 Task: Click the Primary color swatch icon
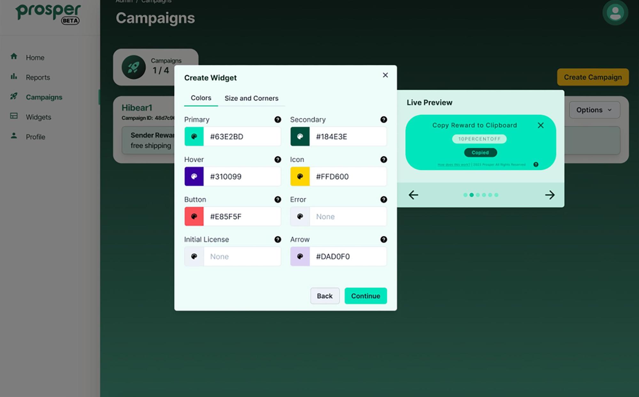pos(194,136)
